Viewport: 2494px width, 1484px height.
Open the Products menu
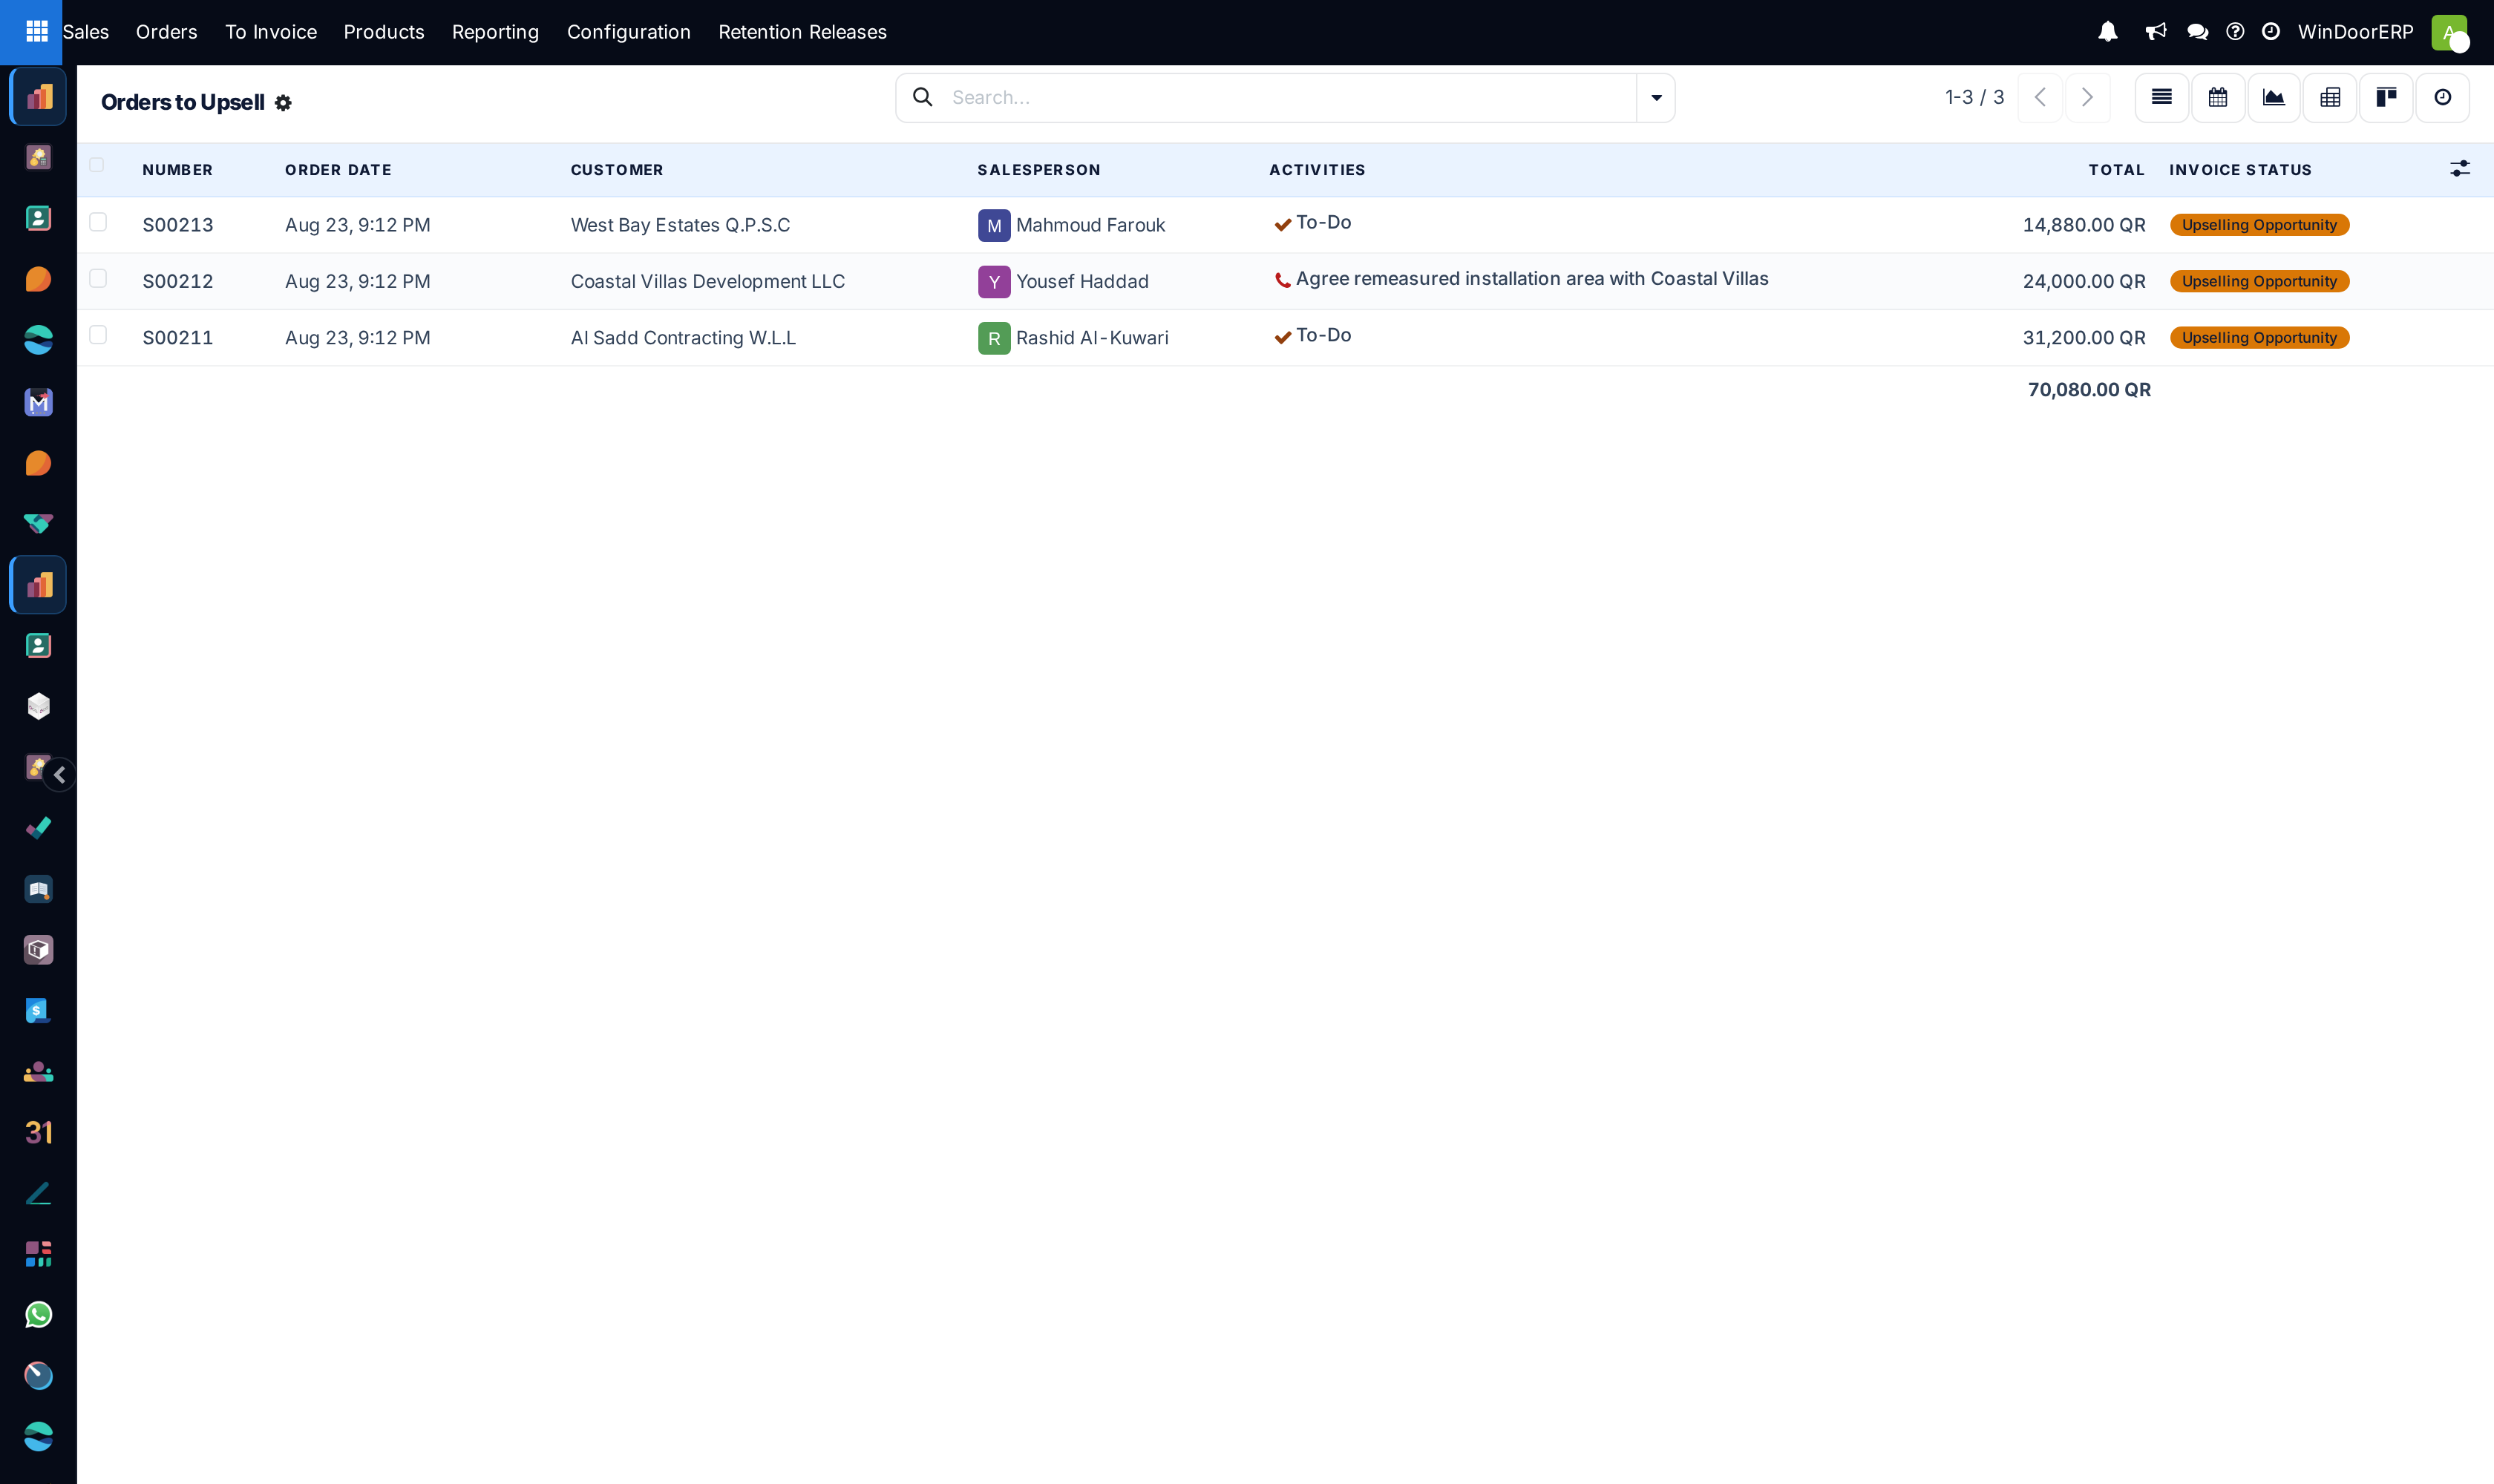pyautogui.click(x=384, y=32)
